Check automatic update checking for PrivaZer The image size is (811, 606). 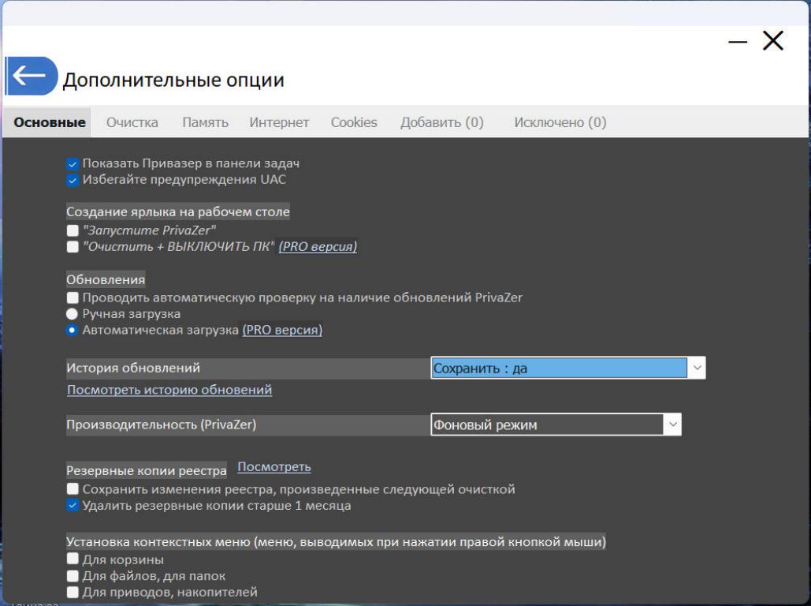[73, 298]
